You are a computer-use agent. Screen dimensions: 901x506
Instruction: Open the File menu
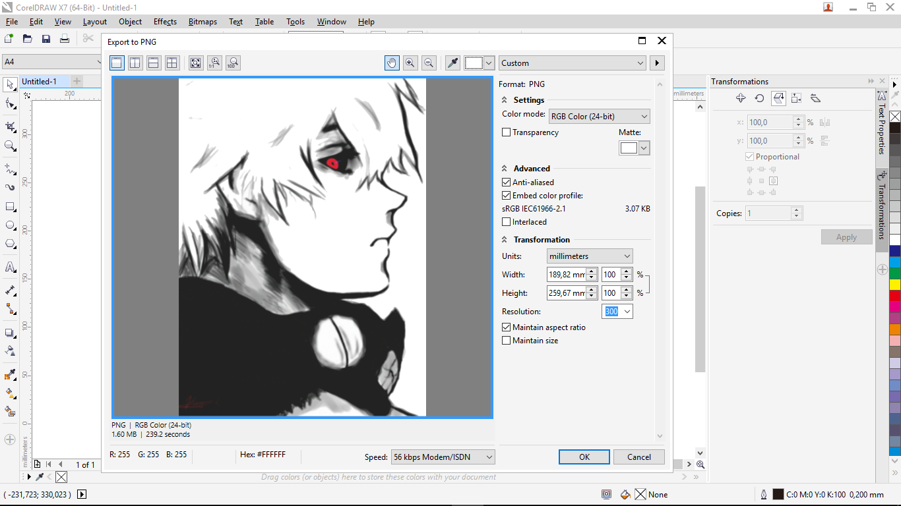point(12,22)
